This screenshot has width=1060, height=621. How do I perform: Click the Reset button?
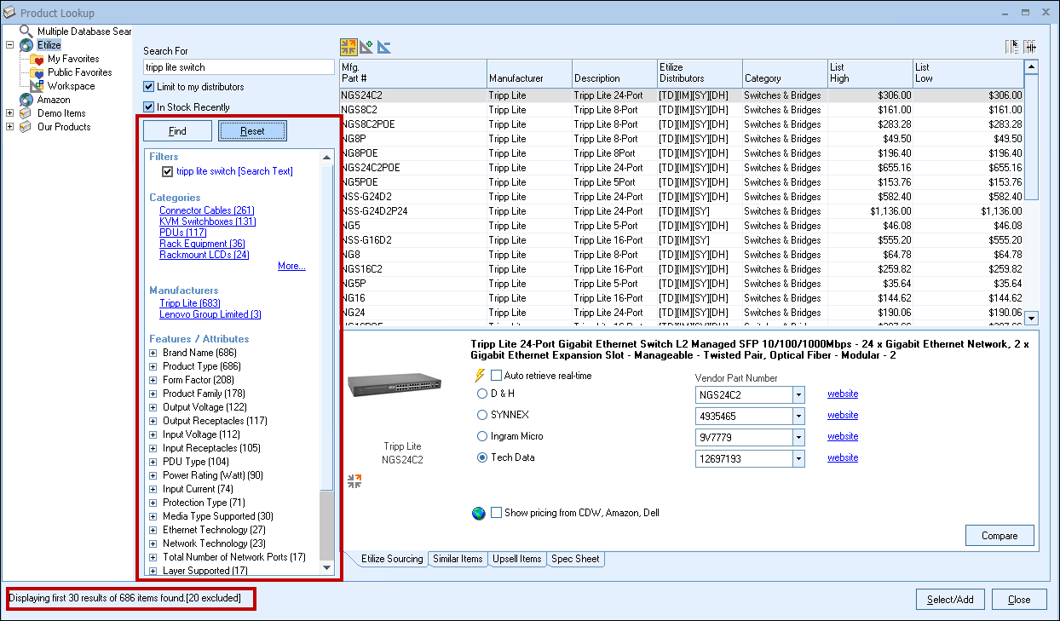(x=252, y=131)
